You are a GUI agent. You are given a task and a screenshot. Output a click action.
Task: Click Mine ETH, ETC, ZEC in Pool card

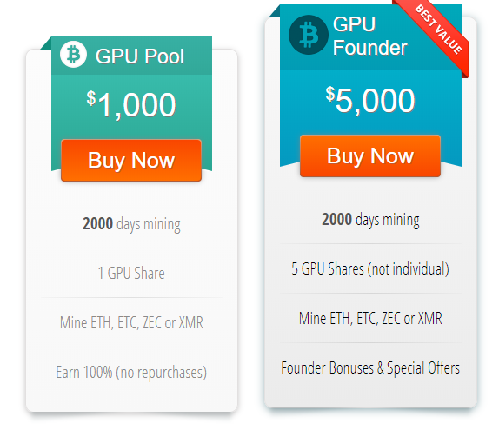coord(131,322)
